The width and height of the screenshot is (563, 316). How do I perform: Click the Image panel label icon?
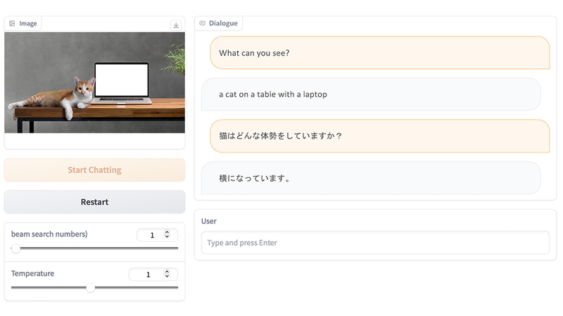[12, 23]
